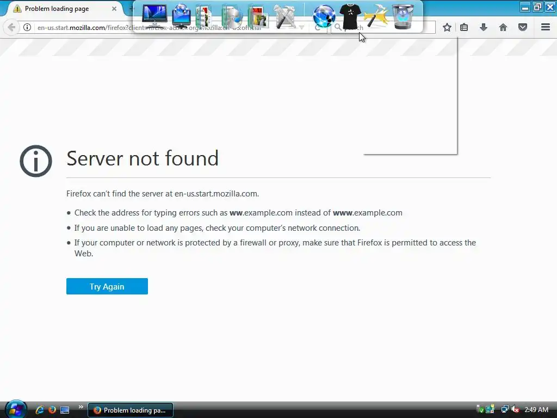The width and height of the screenshot is (557, 418).
Task: Select the Problem loading page tab
Action: [64, 9]
